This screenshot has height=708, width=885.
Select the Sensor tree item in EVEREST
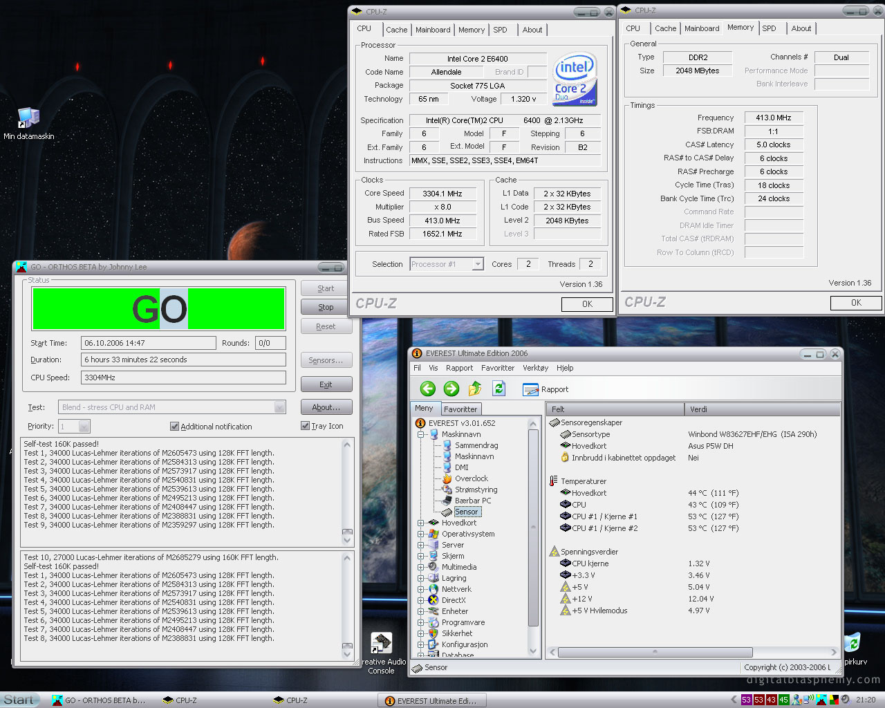pos(466,512)
